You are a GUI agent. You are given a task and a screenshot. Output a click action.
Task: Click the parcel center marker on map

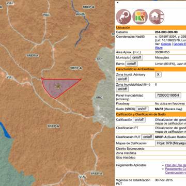(x=58, y=86)
